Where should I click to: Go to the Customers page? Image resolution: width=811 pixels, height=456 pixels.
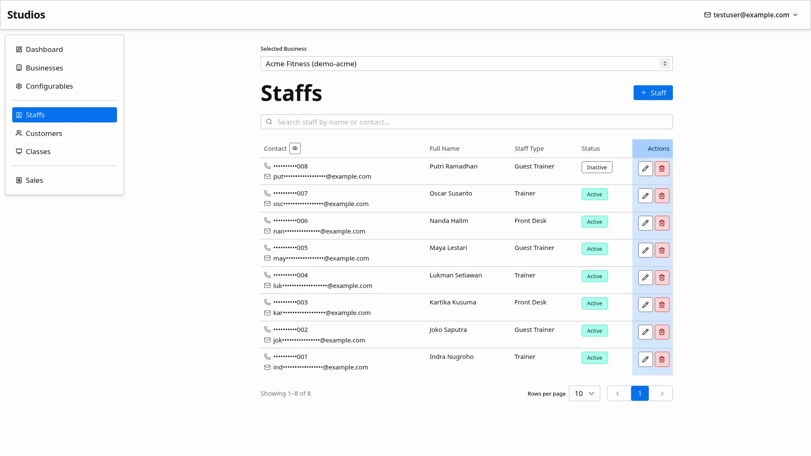coord(65,133)
